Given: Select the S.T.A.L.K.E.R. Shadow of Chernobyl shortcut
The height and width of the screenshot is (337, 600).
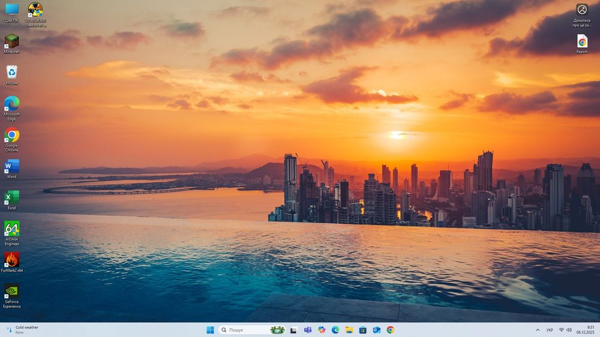Looking at the screenshot, I should (x=35, y=15).
